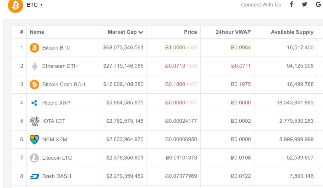
Task: Select Ethereum market cap $27,719,146,085
Action: [x=123, y=66]
